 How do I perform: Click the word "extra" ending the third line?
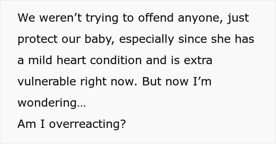tap(198, 61)
